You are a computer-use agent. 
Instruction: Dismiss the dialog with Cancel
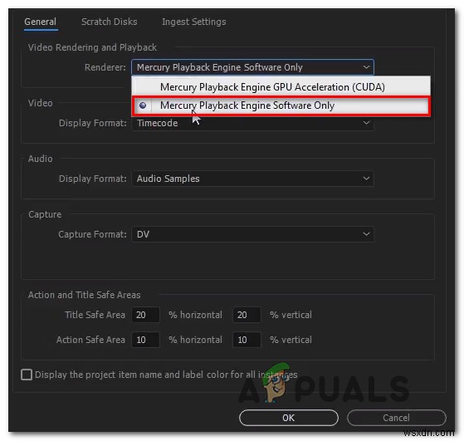pyautogui.click(x=396, y=418)
